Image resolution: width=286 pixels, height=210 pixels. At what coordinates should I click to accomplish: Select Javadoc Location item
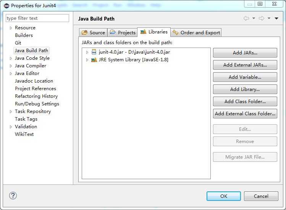(x=34, y=81)
